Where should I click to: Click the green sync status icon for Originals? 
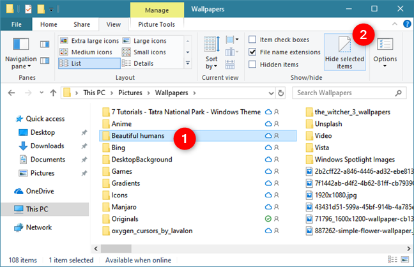coord(268,218)
